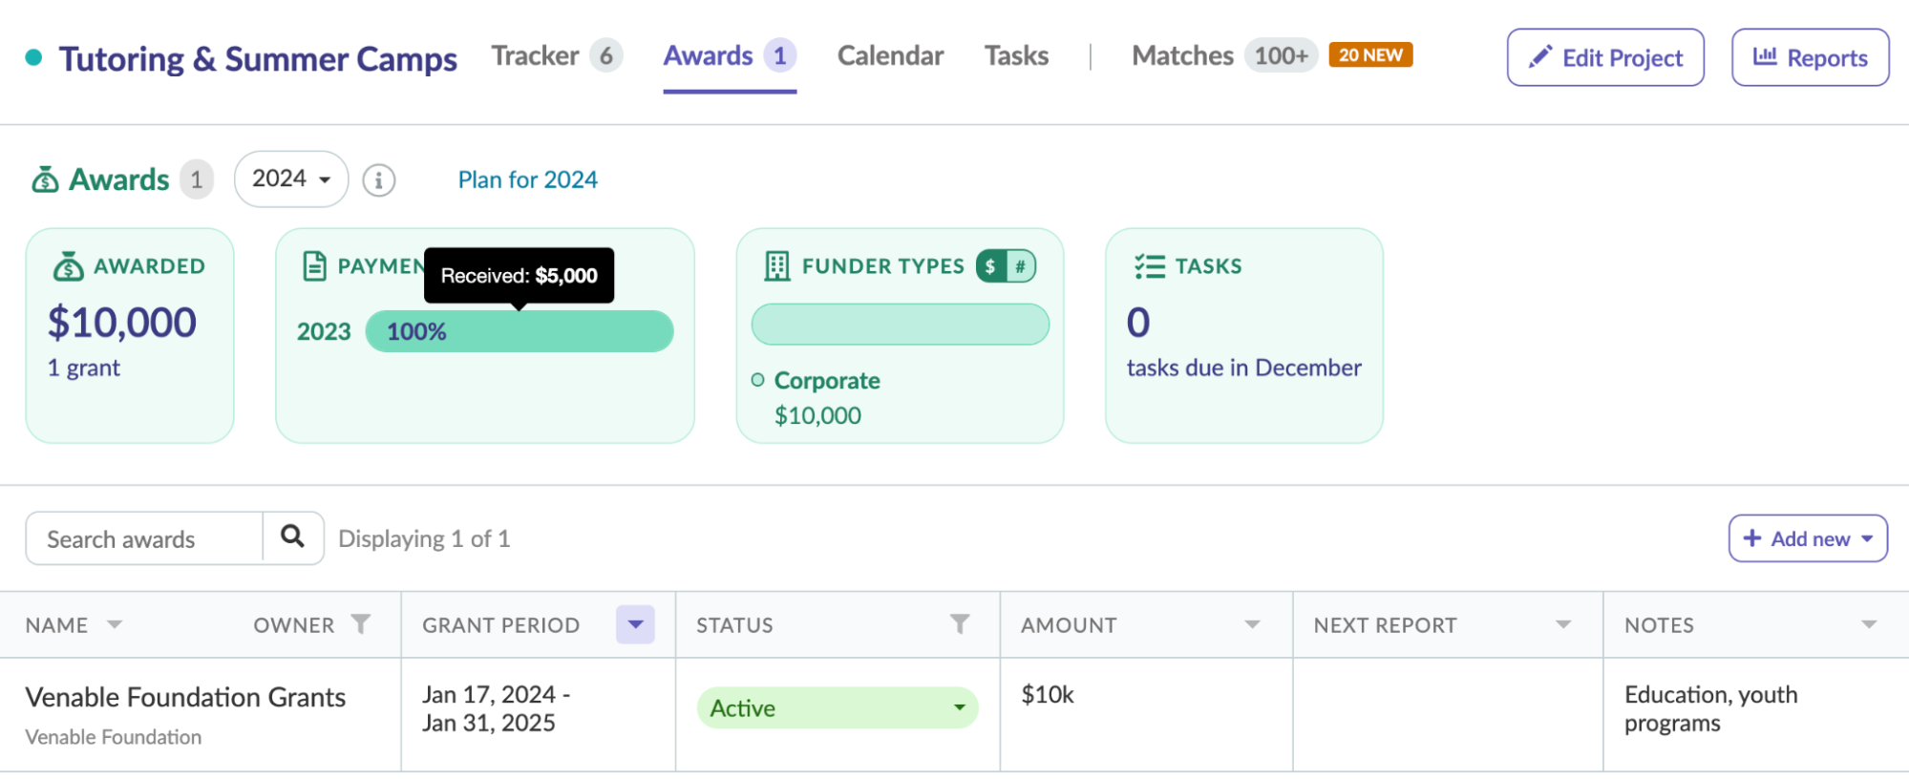
Task: Click the checklist icon in Tasks card
Action: coord(1150,266)
